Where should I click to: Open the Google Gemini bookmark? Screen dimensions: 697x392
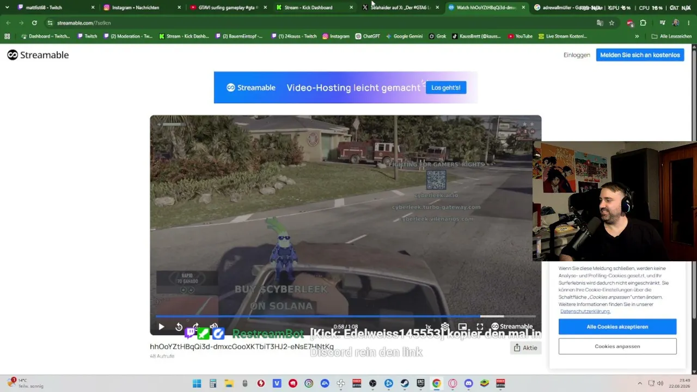pyautogui.click(x=404, y=36)
